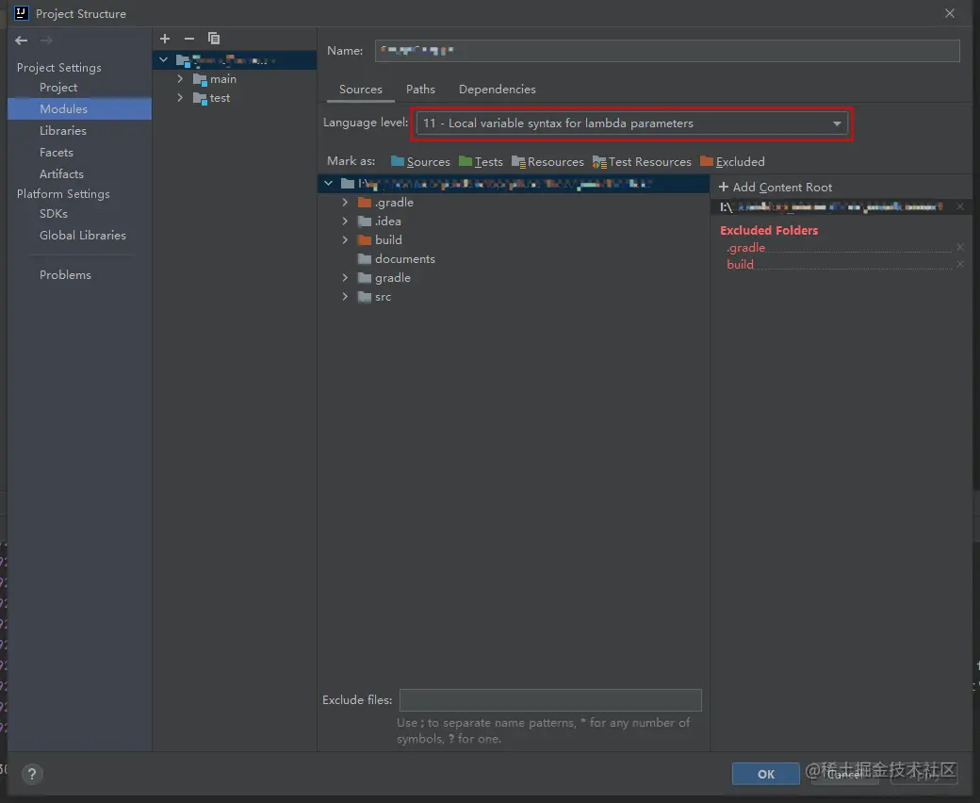Remove .gradle from excluded folders
The height and width of the screenshot is (803, 980).
[x=960, y=248]
